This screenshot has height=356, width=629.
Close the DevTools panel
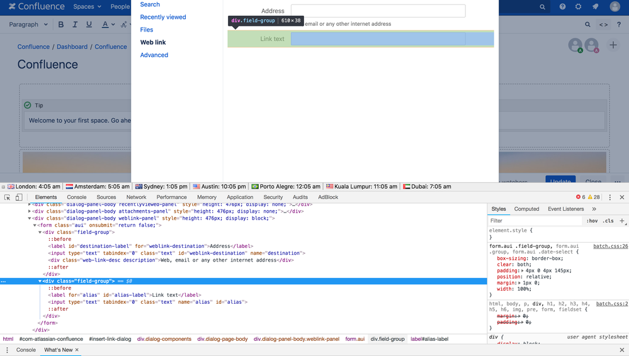click(622, 197)
